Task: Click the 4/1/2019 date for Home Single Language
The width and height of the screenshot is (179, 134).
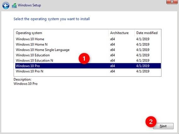Action: [143, 50]
